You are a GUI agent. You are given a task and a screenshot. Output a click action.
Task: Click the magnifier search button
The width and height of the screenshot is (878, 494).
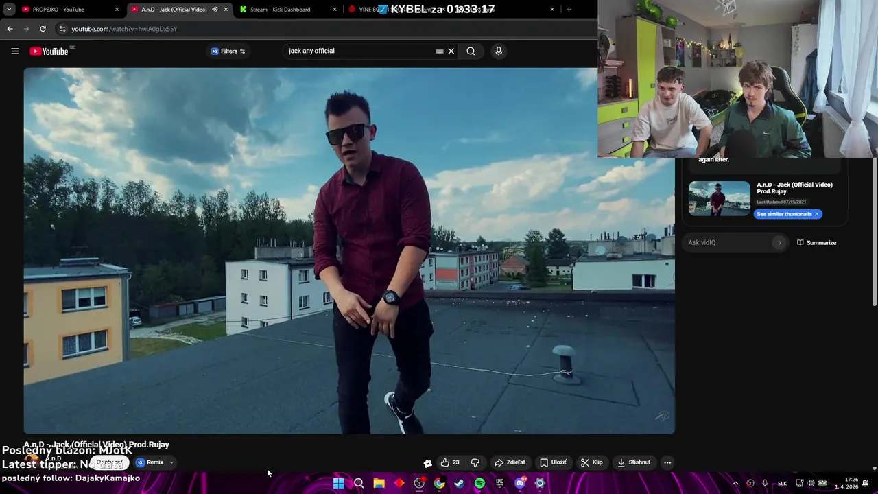click(x=471, y=51)
